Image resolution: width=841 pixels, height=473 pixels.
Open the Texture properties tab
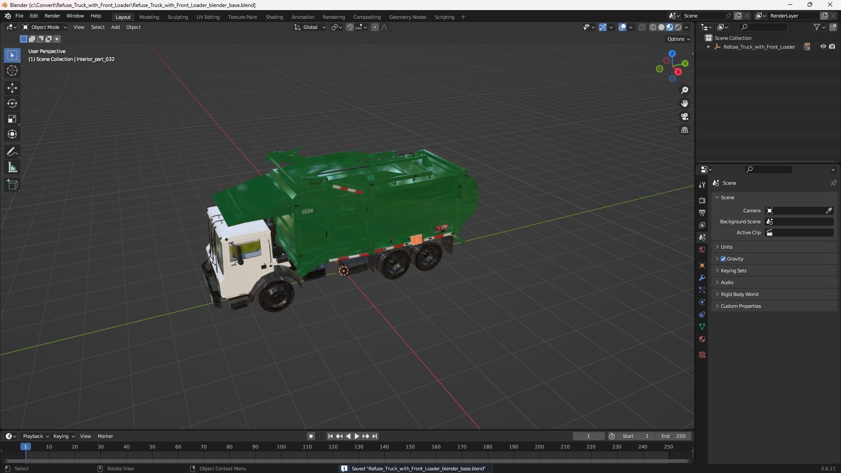702,355
